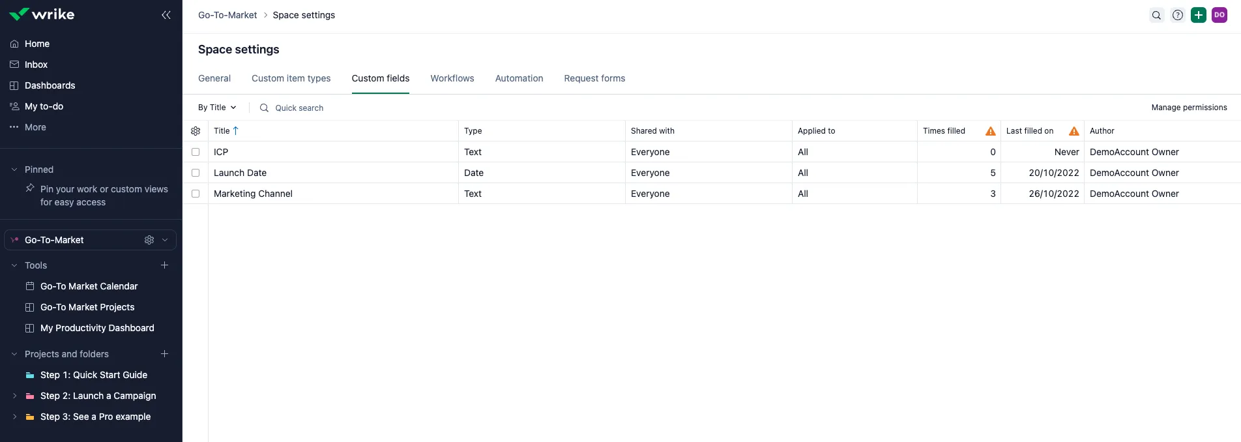This screenshot has width=1241, height=442.
Task: Select the Marketing Channel row checkbox
Action: pyautogui.click(x=196, y=194)
